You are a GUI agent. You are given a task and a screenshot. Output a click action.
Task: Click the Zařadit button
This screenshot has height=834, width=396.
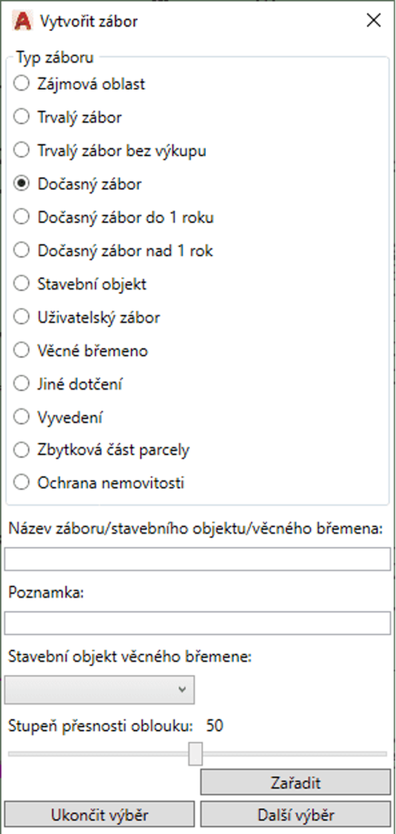click(x=295, y=783)
